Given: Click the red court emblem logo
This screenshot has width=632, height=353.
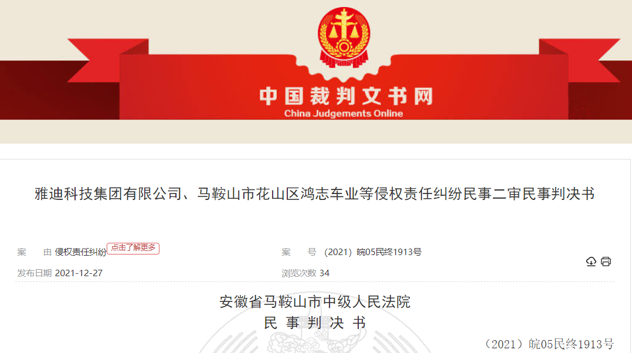Looking at the screenshot, I should (344, 38).
